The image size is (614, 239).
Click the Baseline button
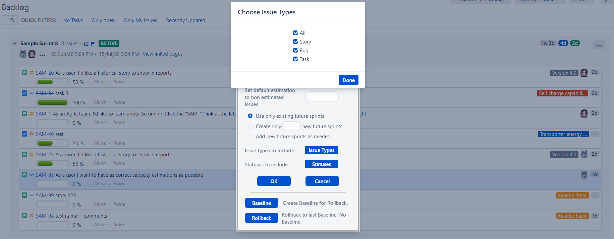[x=262, y=203]
